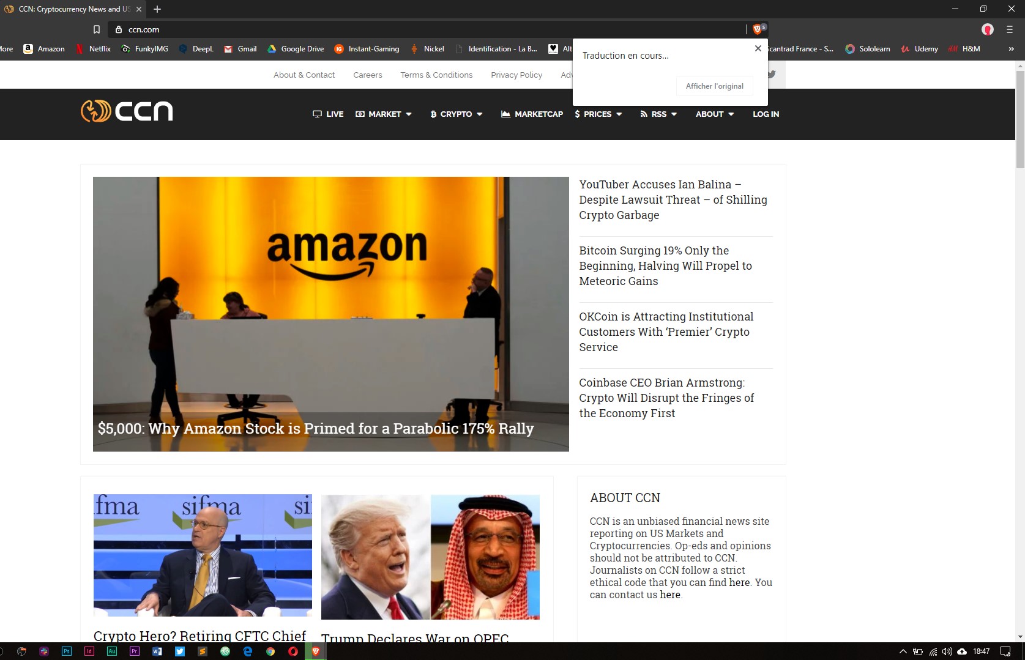
Task: Open the MARKETCAP nav item
Action: [x=532, y=114]
